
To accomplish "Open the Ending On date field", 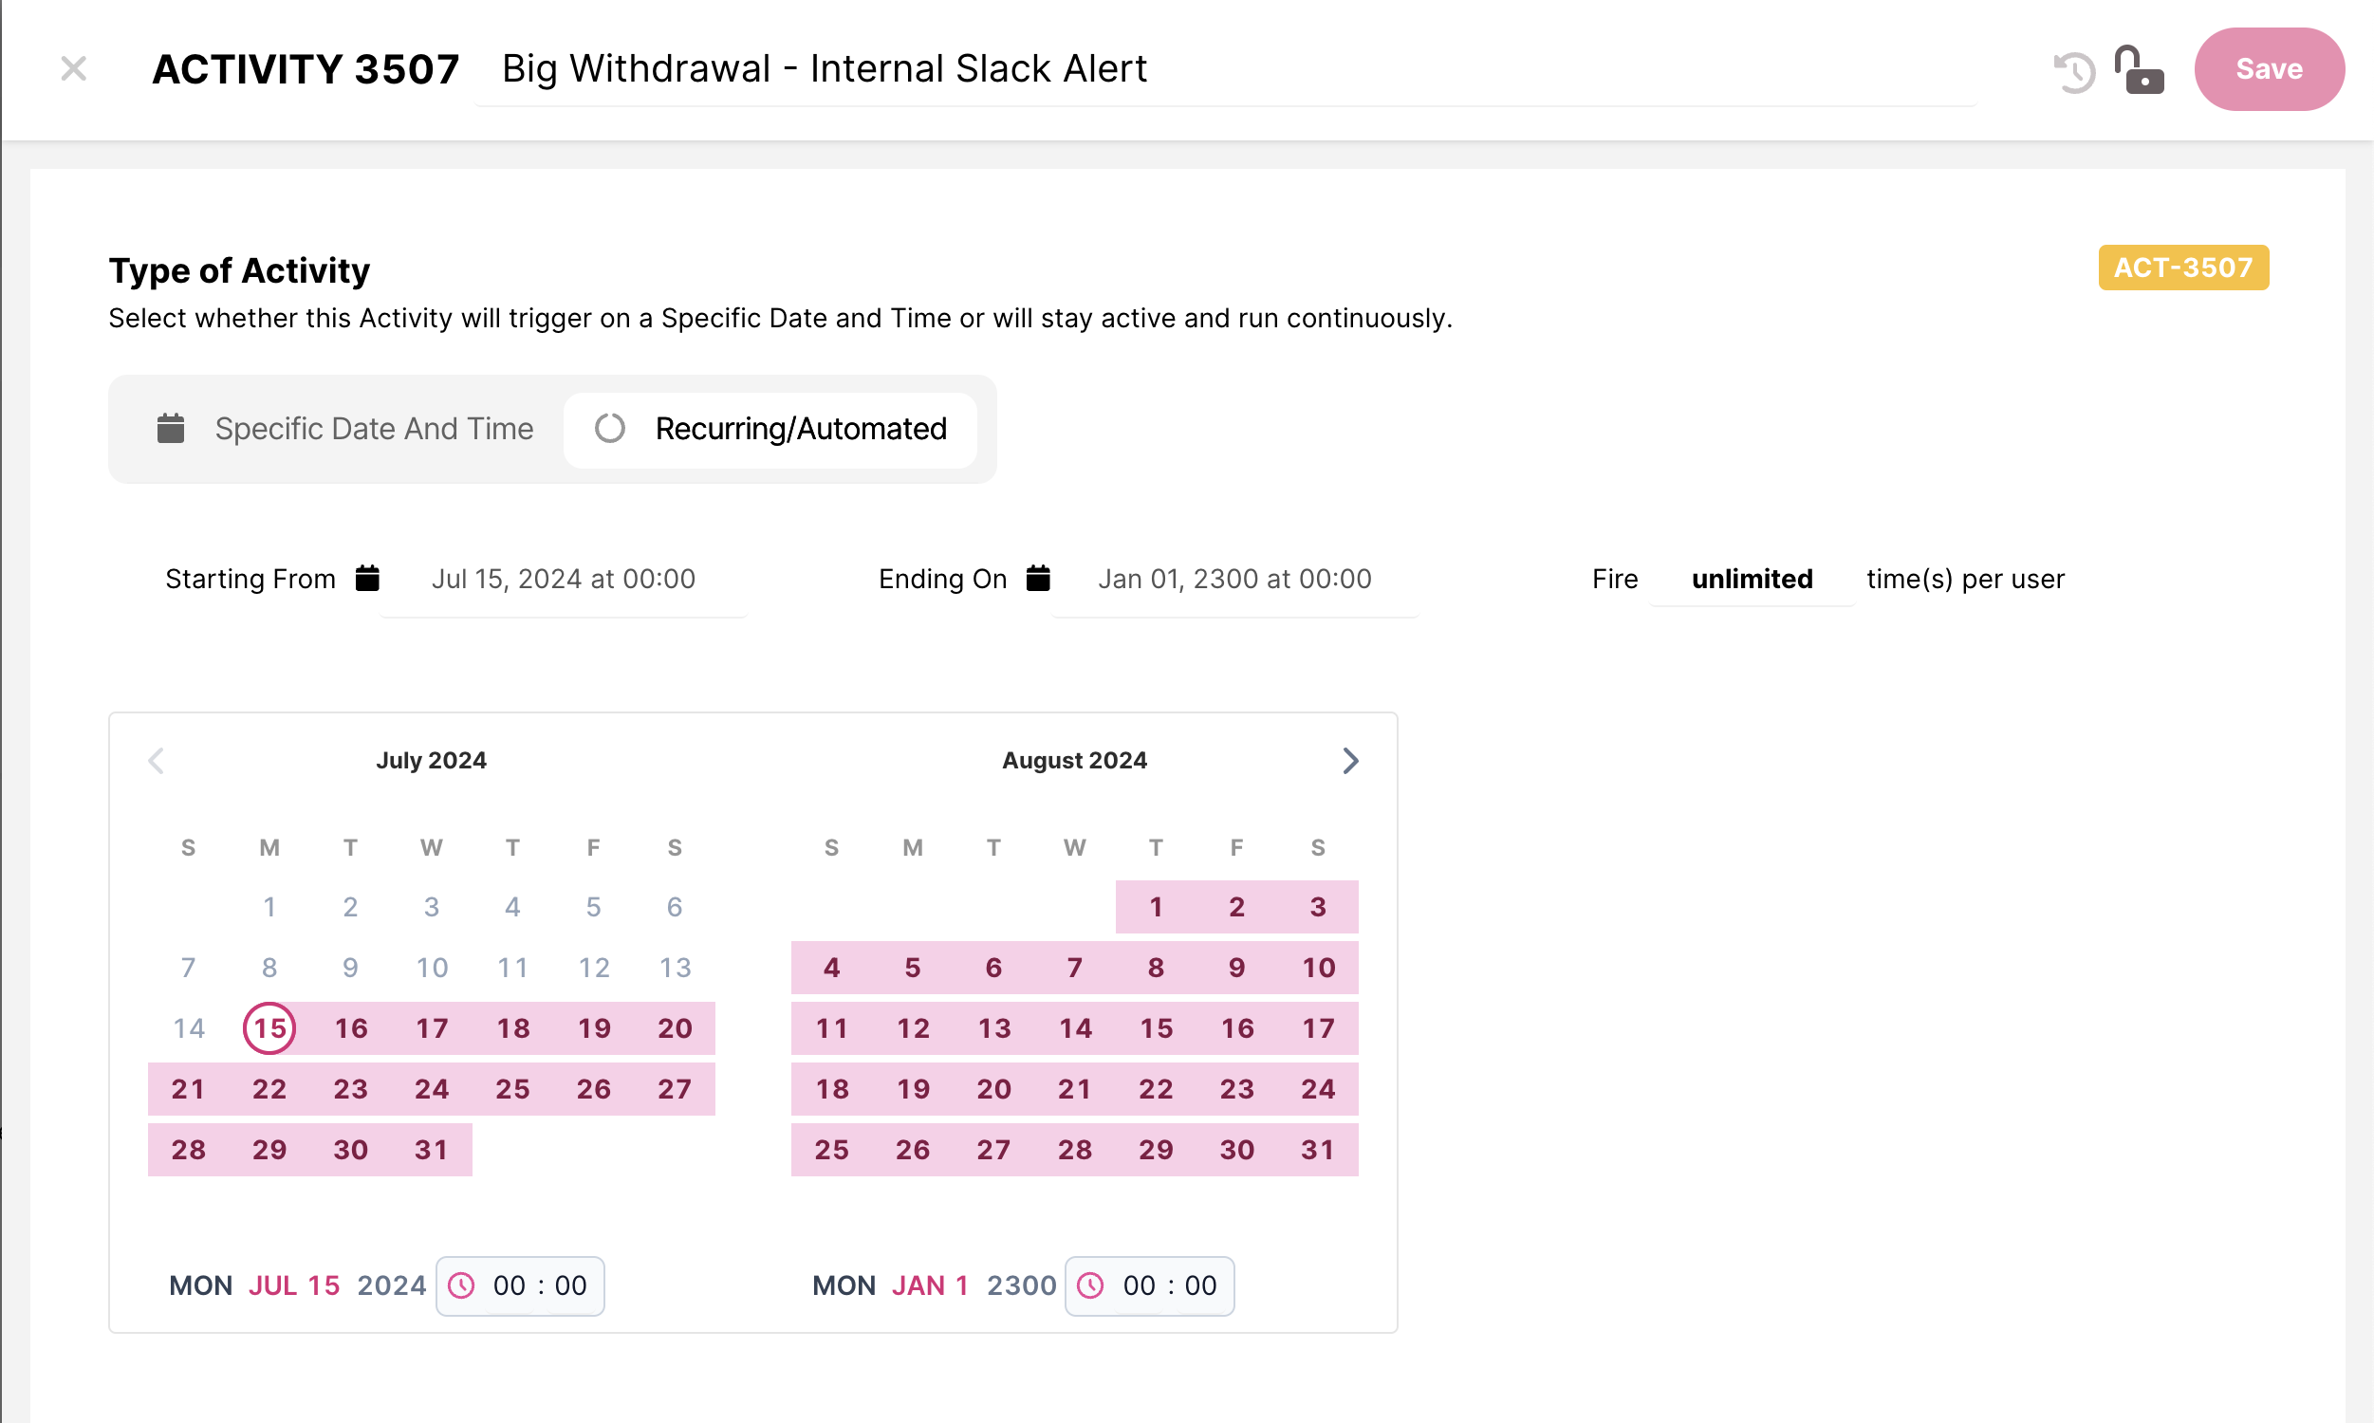I will 1234,579.
